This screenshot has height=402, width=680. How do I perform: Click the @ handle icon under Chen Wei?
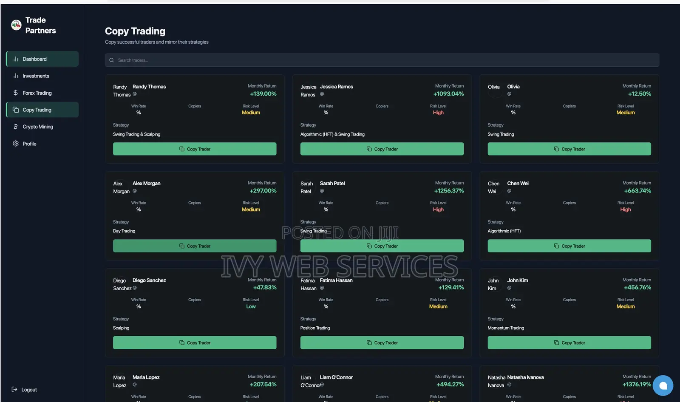coord(509,191)
